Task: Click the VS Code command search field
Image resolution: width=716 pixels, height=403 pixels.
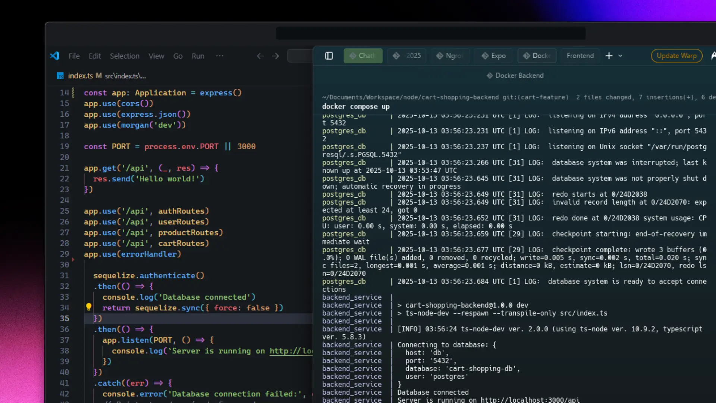Action: (300, 56)
